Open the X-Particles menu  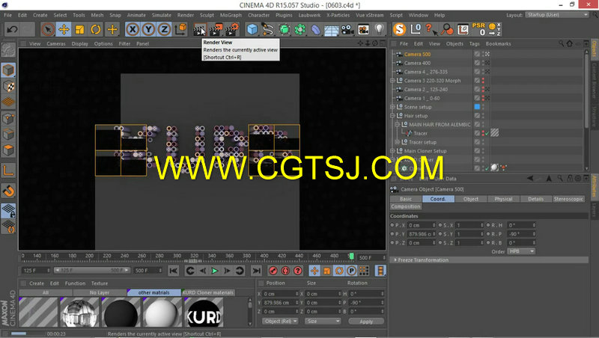click(x=338, y=15)
